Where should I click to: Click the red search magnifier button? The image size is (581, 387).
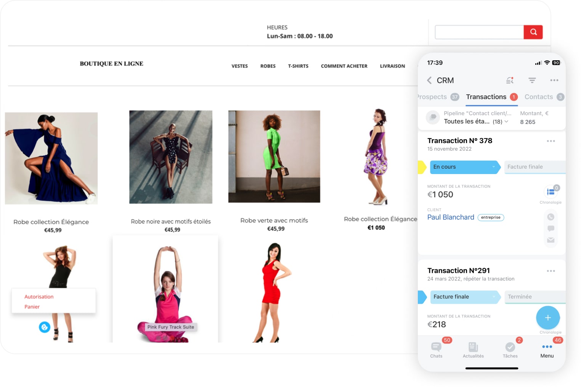pos(533,32)
